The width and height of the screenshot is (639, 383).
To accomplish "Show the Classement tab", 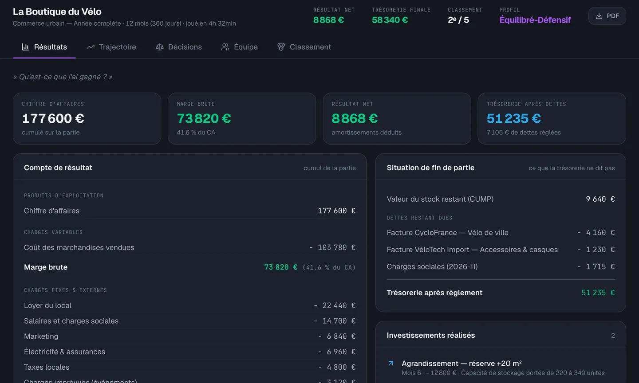I will tap(304, 47).
